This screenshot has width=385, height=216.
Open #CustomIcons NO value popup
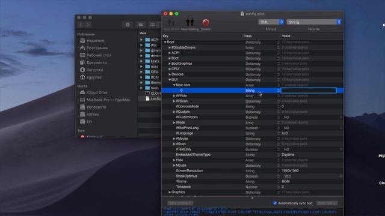point(341,118)
